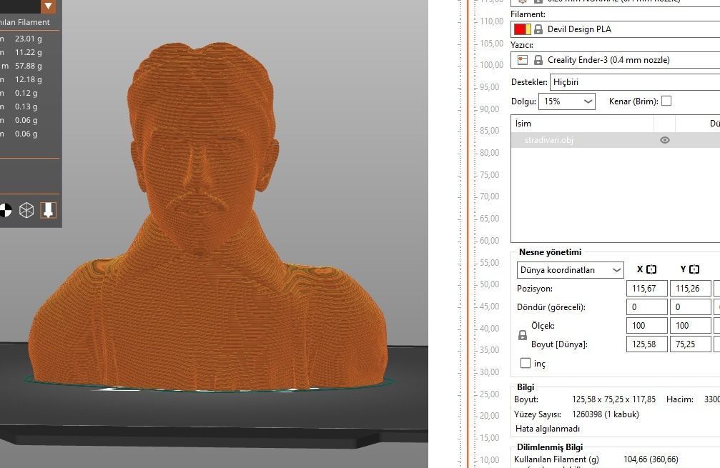Viewport: 720px width, 468px height.
Task: Click the İsim column header
Action: tap(582, 124)
